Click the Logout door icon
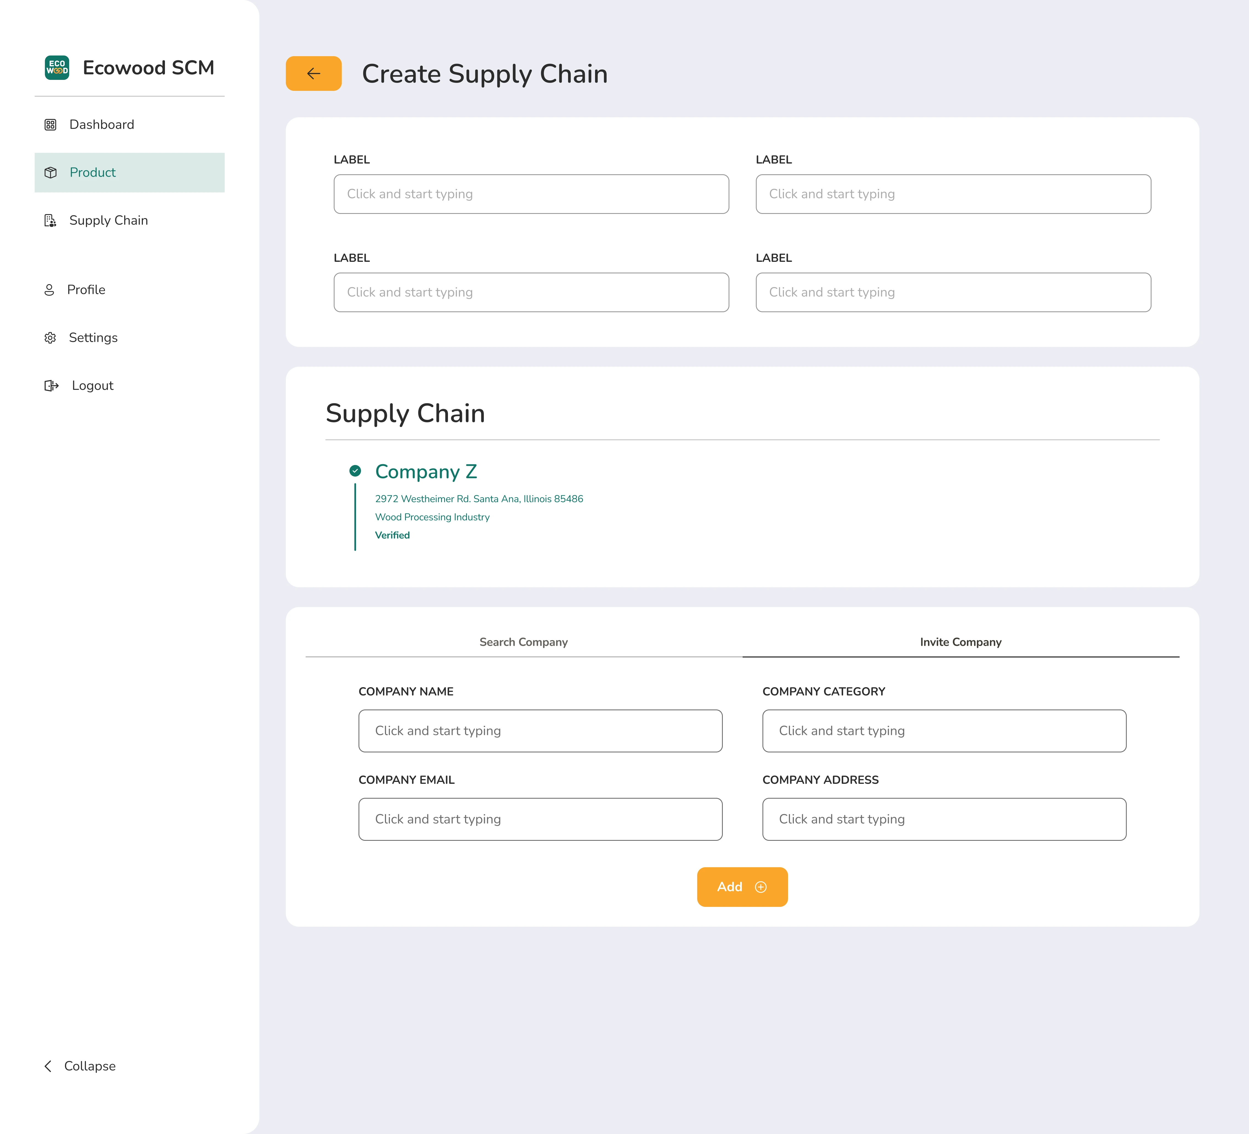This screenshot has height=1134, width=1249. (51, 386)
